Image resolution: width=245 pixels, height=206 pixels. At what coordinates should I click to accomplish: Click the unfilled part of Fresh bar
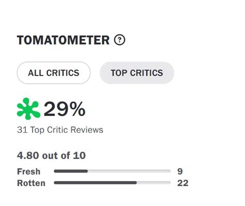point(129,171)
